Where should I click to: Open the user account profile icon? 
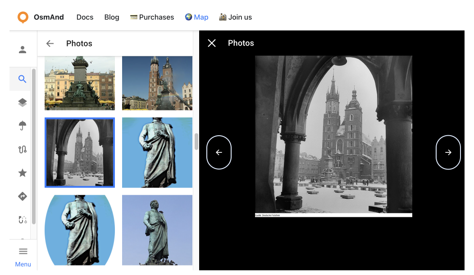23,50
